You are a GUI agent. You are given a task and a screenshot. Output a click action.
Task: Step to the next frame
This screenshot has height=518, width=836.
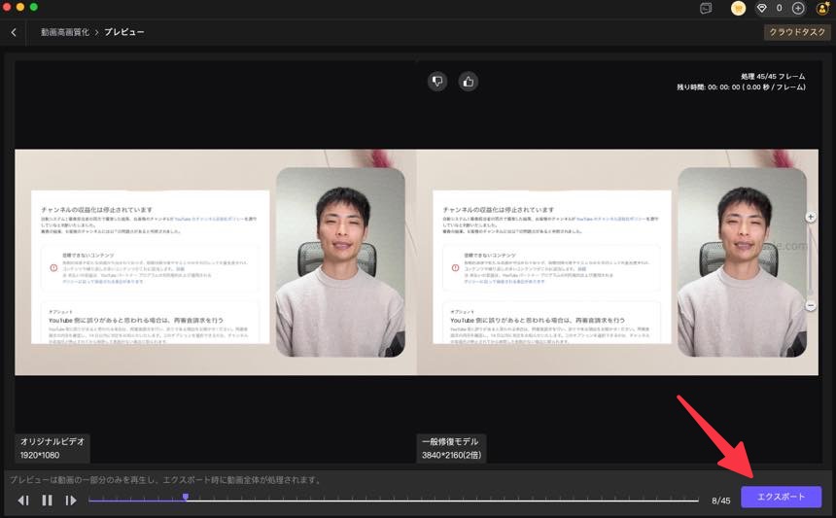tap(71, 501)
